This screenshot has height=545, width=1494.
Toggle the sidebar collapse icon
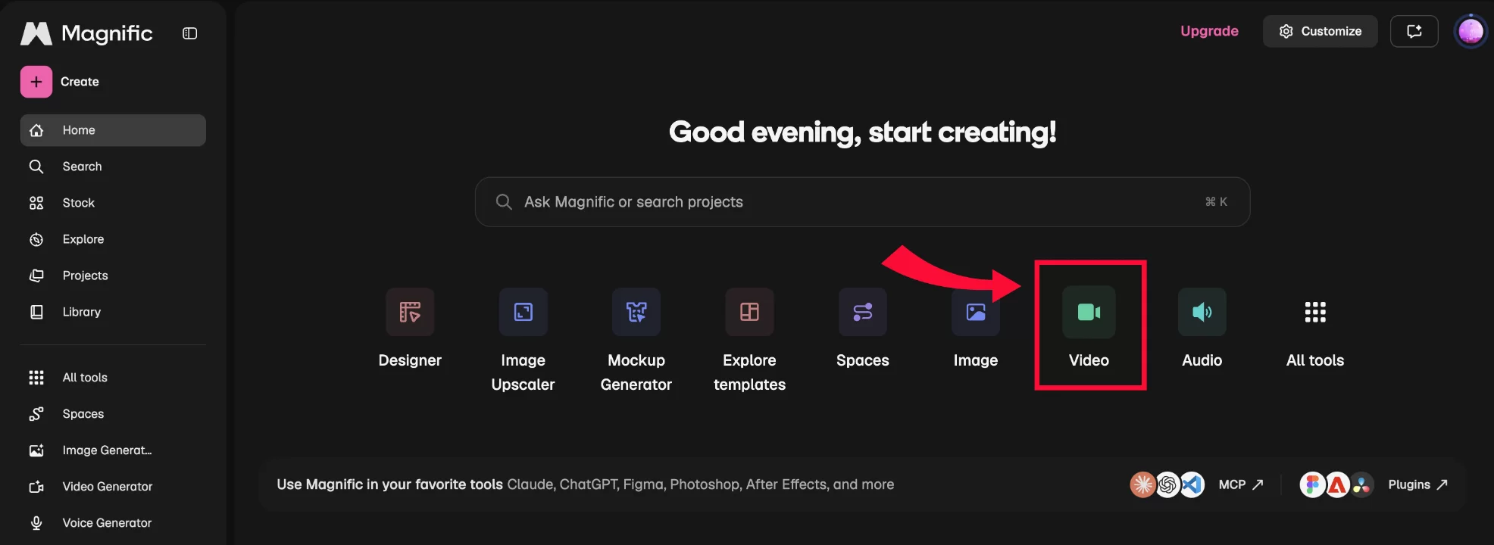190,33
